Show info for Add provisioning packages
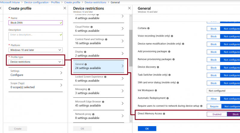The image size is (240, 133). click(169, 51)
